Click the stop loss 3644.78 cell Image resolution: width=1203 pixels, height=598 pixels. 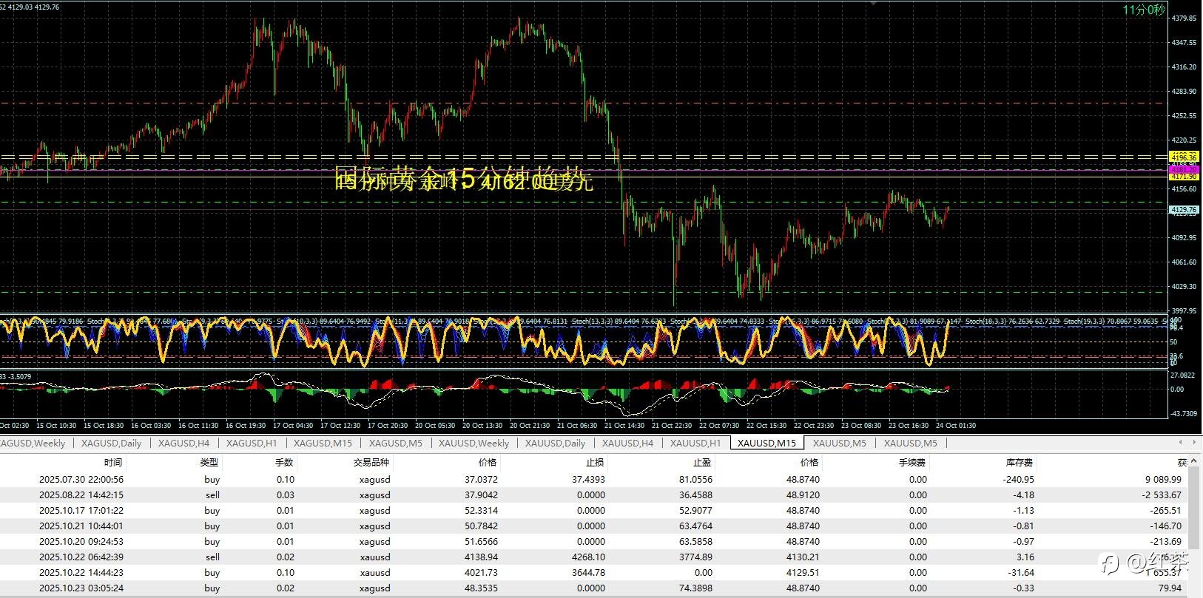click(588, 572)
